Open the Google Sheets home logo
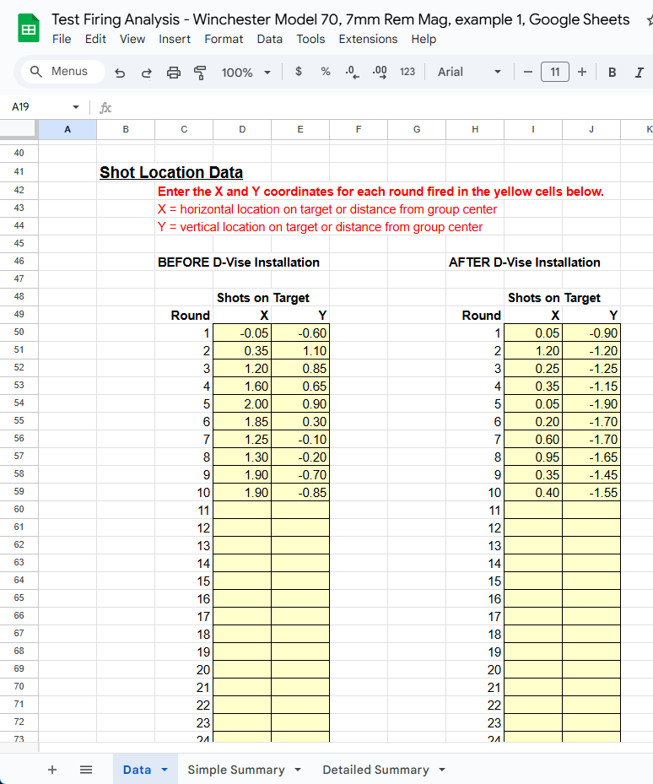 coord(29,29)
